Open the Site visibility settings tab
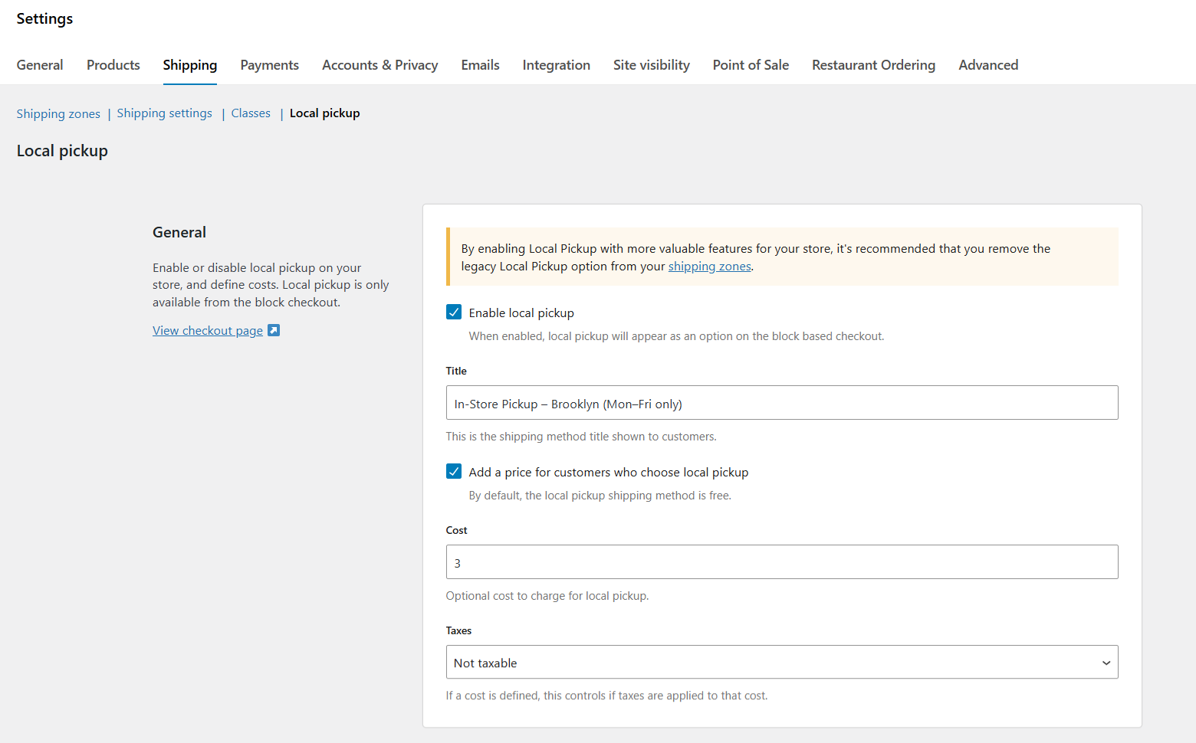Image resolution: width=1196 pixels, height=743 pixels. (x=651, y=65)
